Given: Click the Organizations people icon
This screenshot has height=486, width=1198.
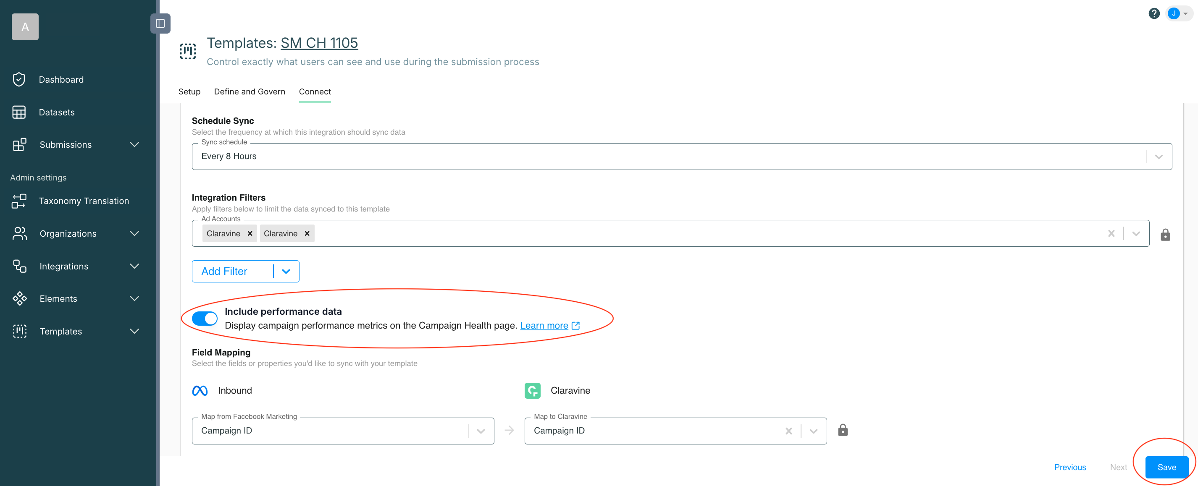Looking at the screenshot, I should coord(19,233).
